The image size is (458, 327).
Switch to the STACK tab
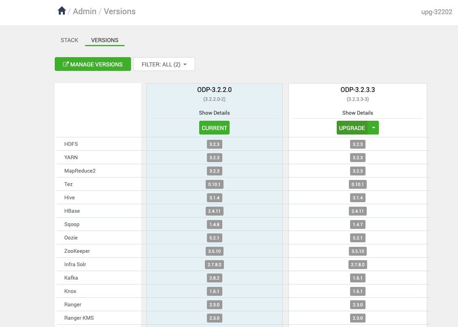(x=69, y=40)
